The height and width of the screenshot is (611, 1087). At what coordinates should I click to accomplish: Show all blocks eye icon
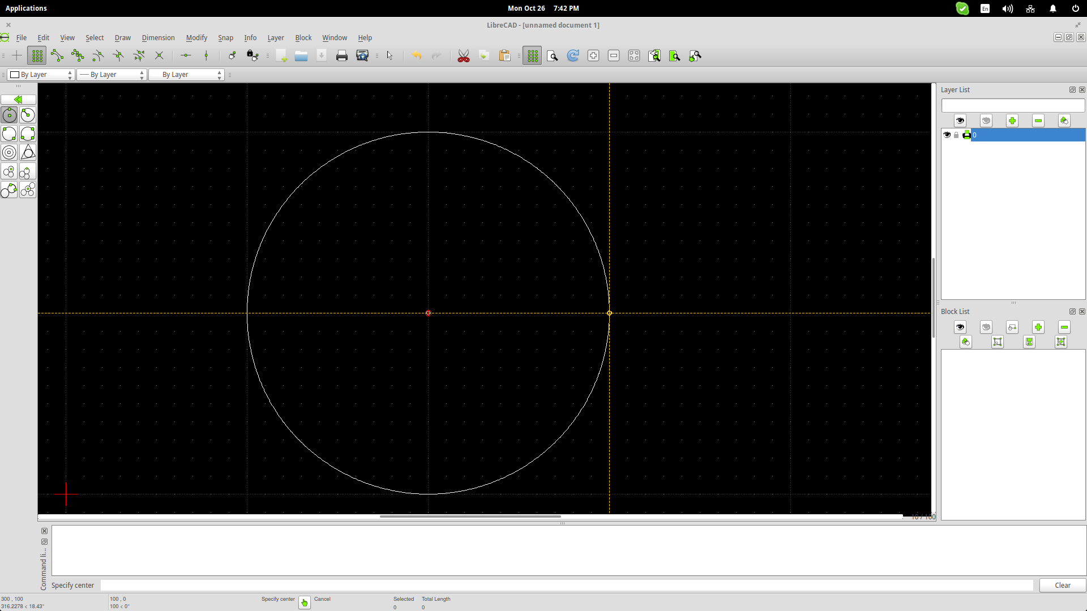(960, 327)
